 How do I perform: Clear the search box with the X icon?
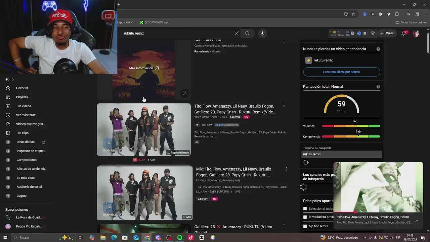(x=236, y=33)
